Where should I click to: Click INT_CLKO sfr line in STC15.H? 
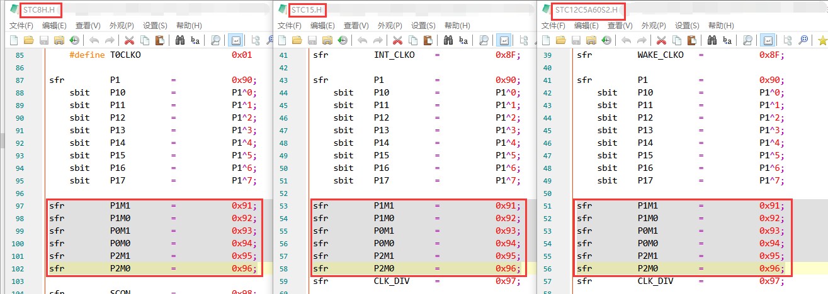[x=417, y=55]
